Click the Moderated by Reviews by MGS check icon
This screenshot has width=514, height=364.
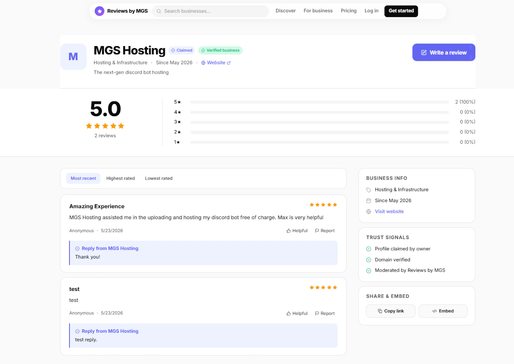(368, 271)
